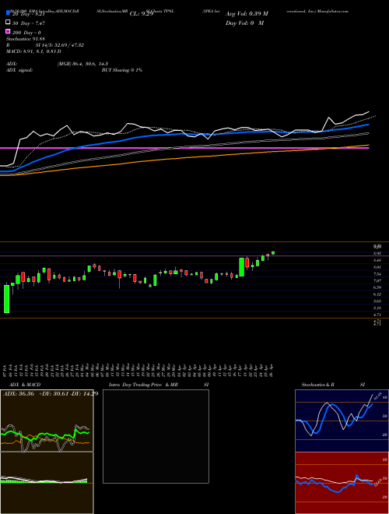Click the white 50 Day legend square

pos(8,23)
